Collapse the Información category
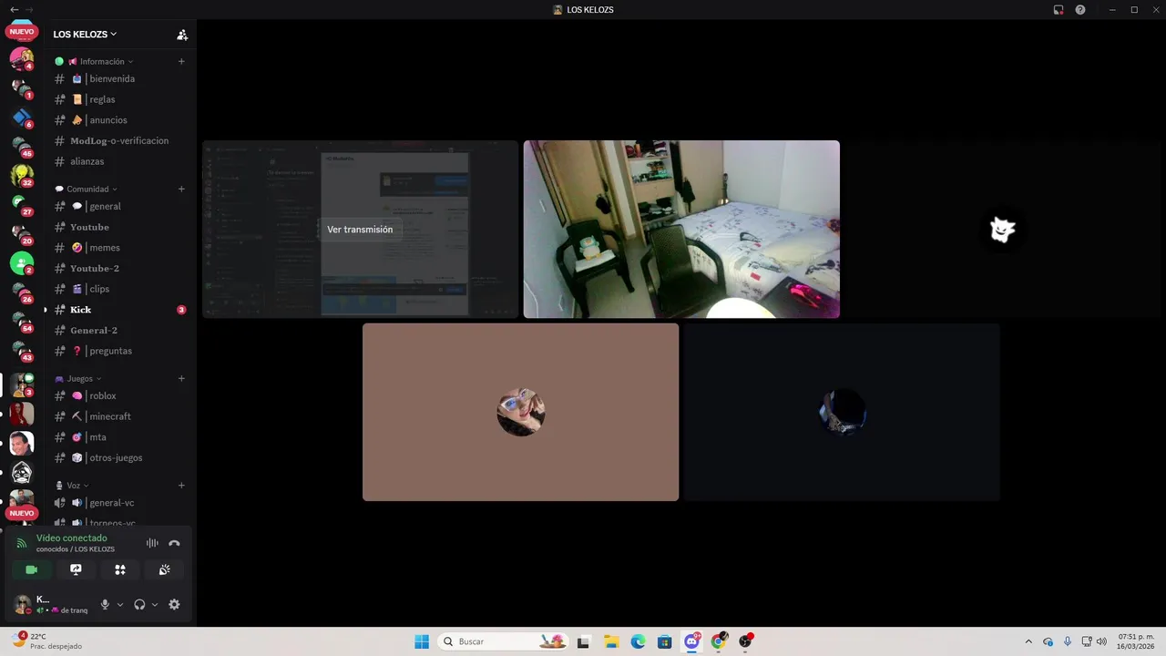Image resolution: width=1166 pixels, height=656 pixels. (x=94, y=61)
